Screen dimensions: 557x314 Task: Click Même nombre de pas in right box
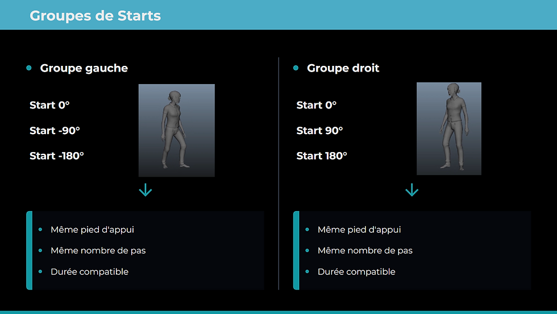tap(365, 250)
